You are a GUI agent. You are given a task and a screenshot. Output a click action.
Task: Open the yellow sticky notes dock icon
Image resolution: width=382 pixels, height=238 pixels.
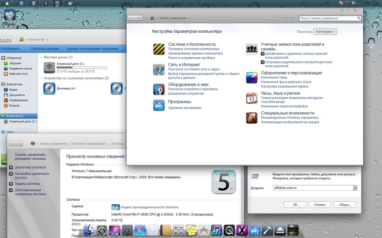pos(191,230)
